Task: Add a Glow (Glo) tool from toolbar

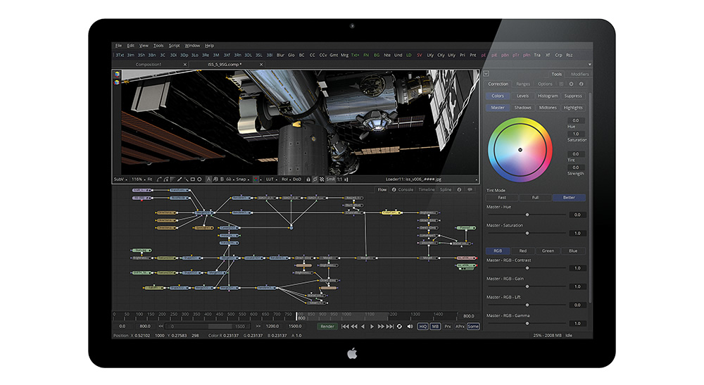Action: pyautogui.click(x=291, y=55)
